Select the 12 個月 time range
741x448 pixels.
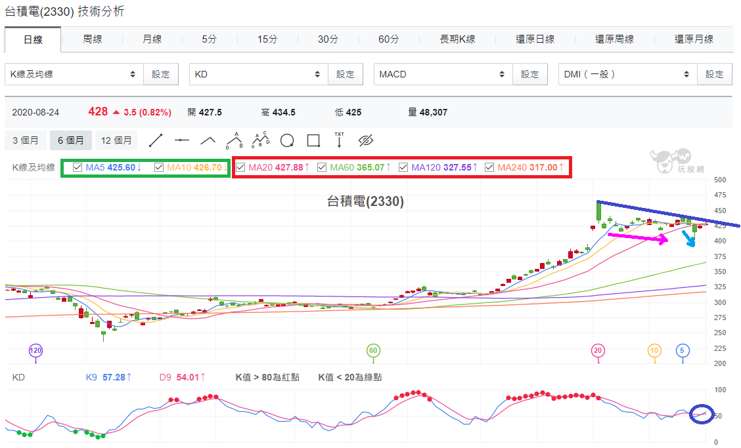coord(116,140)
